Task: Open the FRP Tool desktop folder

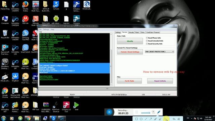Action: click(x=36, y=106)
